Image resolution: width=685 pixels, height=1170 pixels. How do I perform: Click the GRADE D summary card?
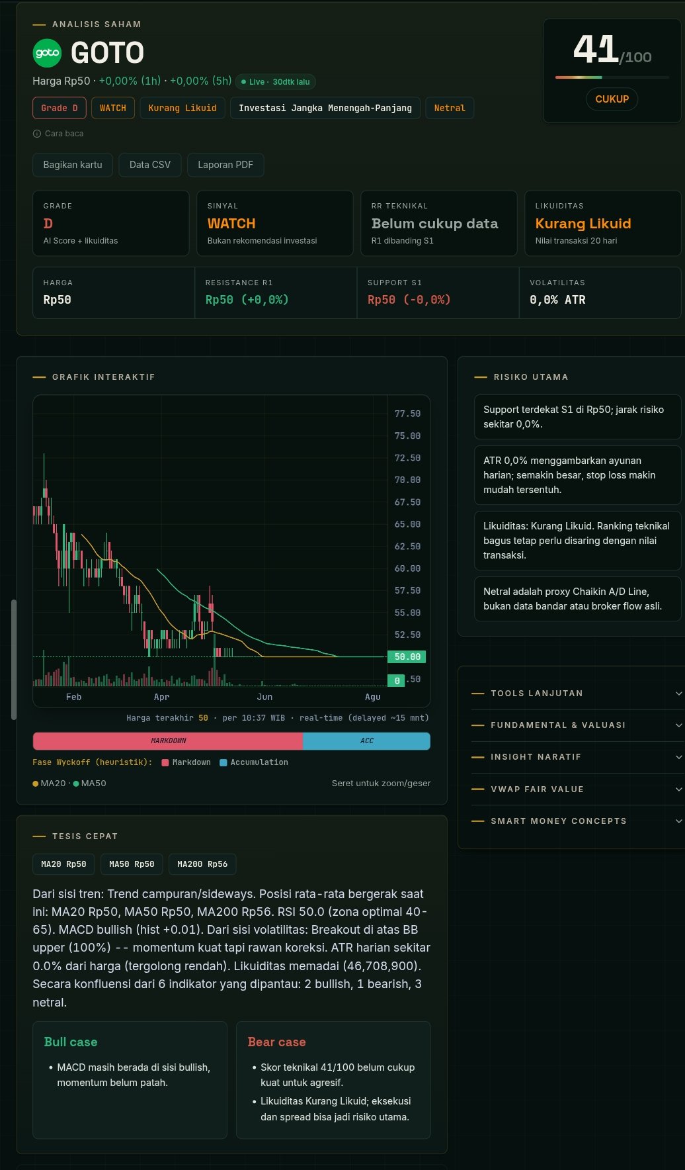coord(111,223)
